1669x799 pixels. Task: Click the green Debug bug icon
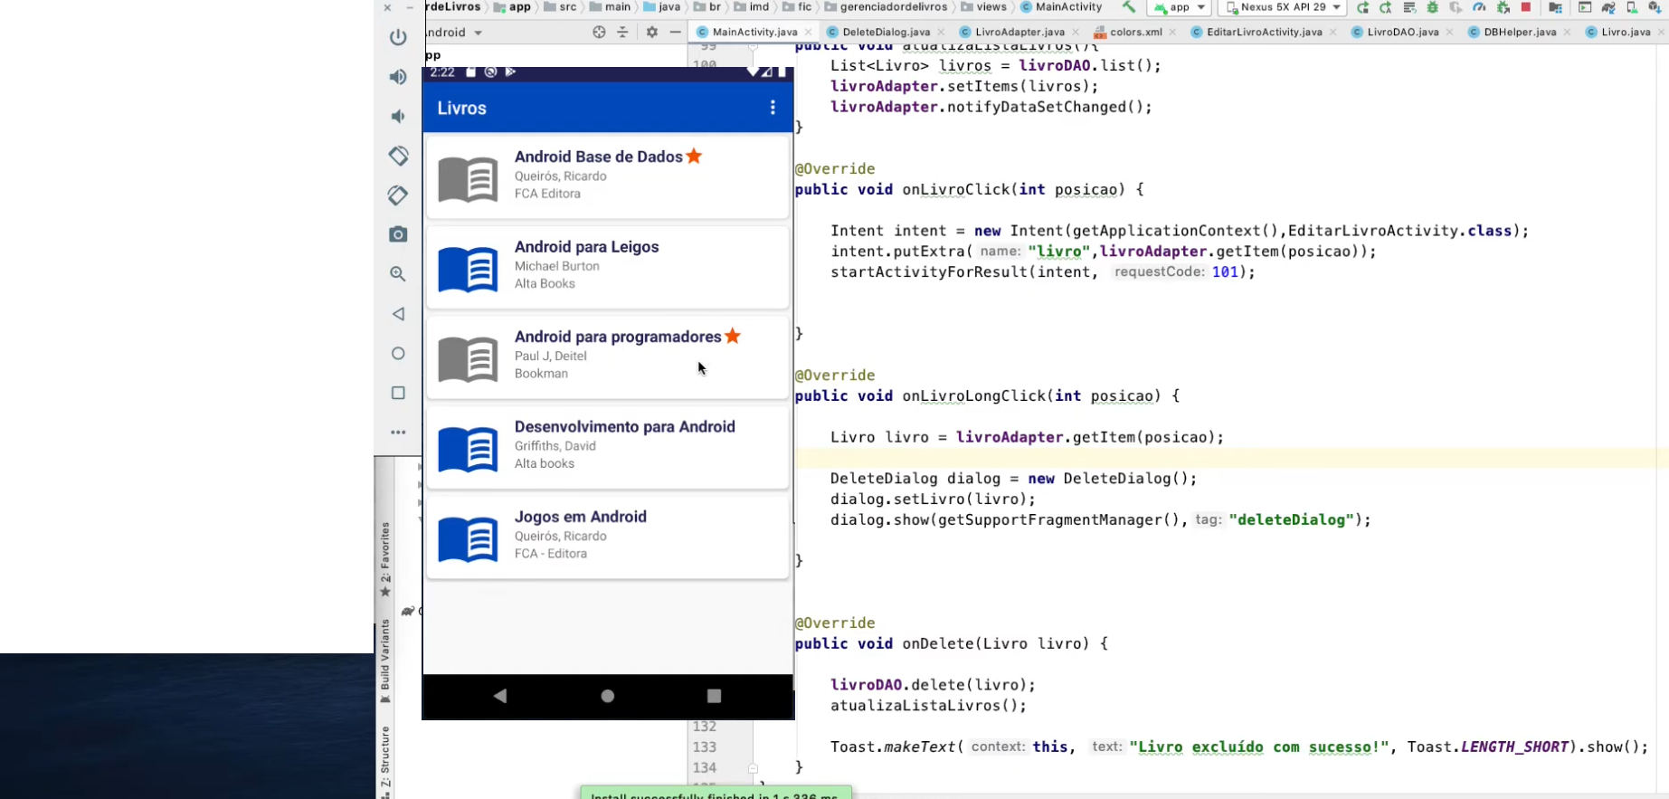pos(1432,7)
